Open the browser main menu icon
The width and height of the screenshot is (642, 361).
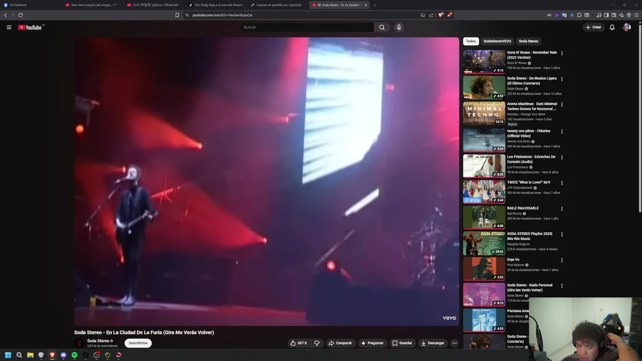click(636, 15)
